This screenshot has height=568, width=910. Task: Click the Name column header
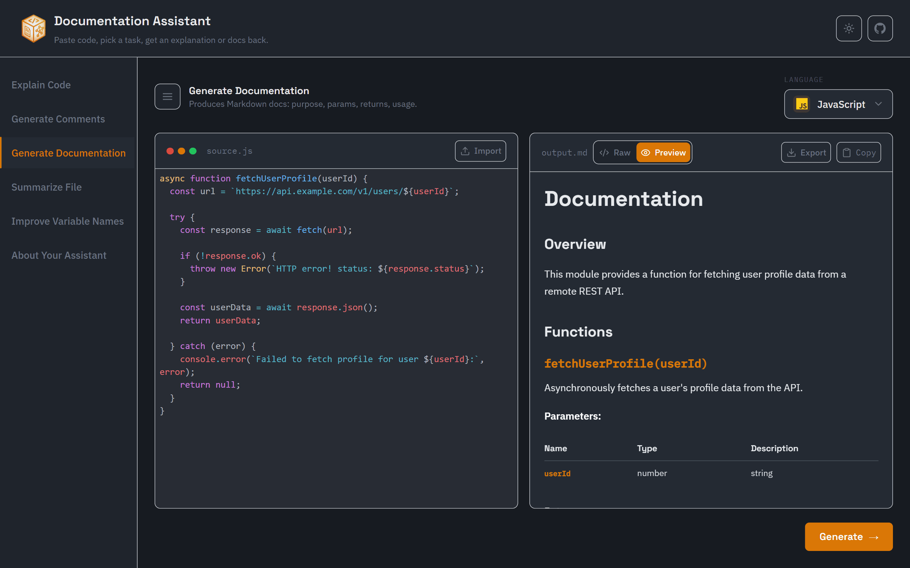(555, 448)
